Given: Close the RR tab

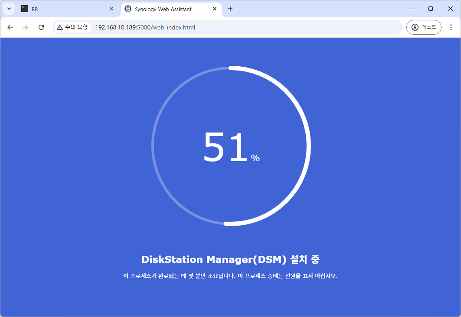Looking at the screenshot, I should point(111,9).
